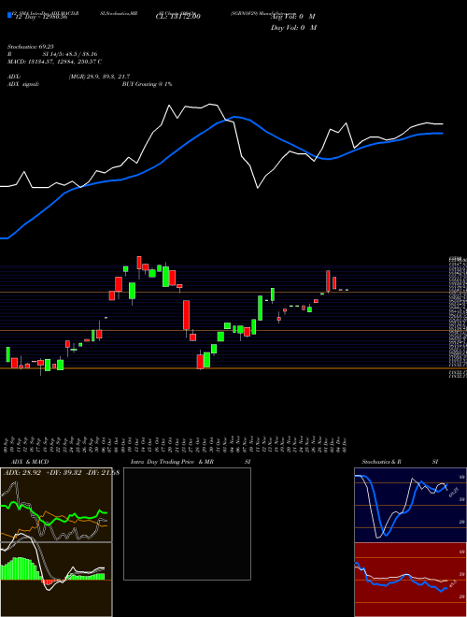The image size is (467, 617).
Task: Click the last small candlestick on the chart
Action: click(x=347, y=290)
